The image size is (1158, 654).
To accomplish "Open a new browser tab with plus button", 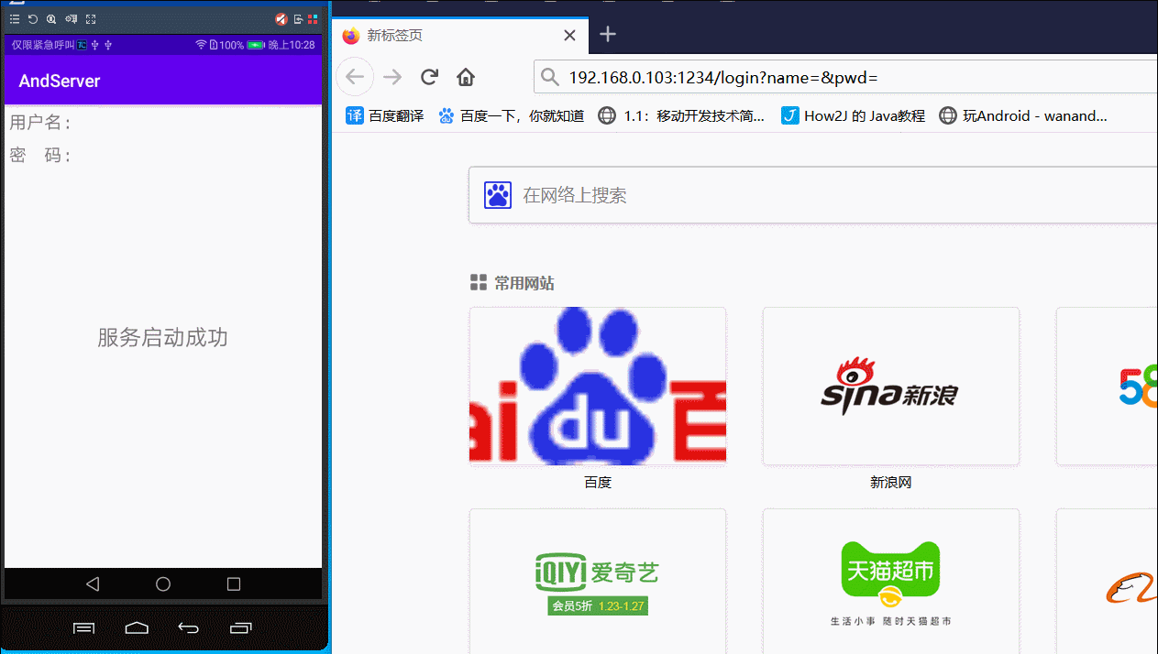I will pyautogui.click(x=607, y=34).
